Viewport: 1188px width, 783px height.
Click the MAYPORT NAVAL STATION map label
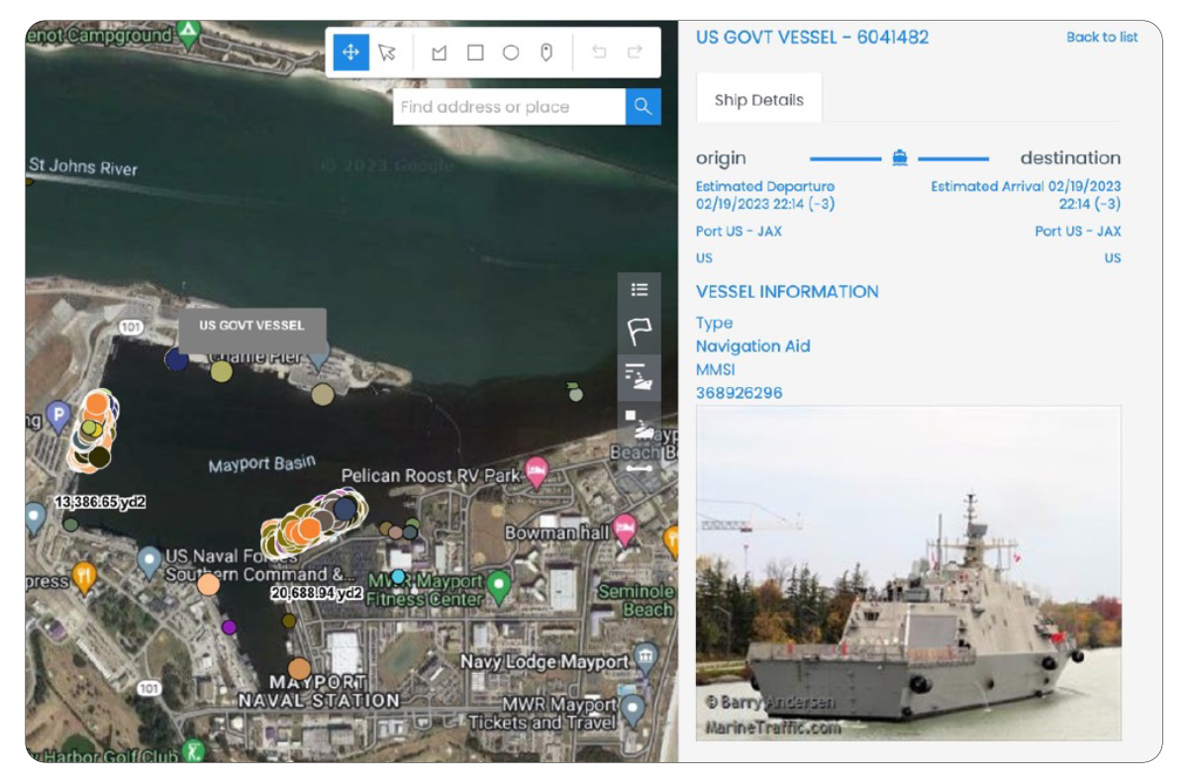coord(317,691)
